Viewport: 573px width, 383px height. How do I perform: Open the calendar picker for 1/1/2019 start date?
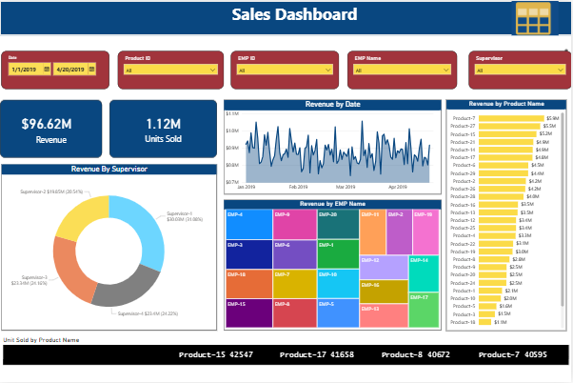(47, 69)
